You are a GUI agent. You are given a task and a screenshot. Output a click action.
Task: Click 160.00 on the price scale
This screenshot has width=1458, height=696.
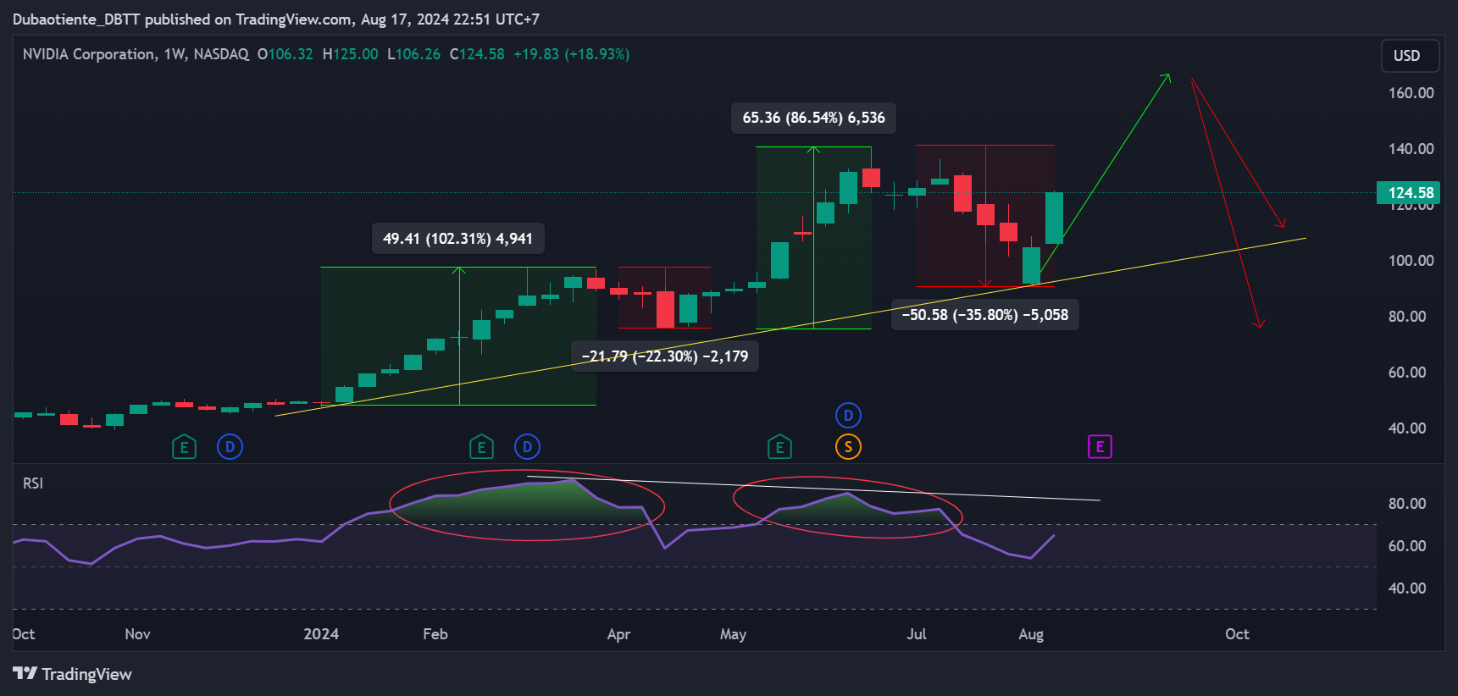[x=1411, y=93]
